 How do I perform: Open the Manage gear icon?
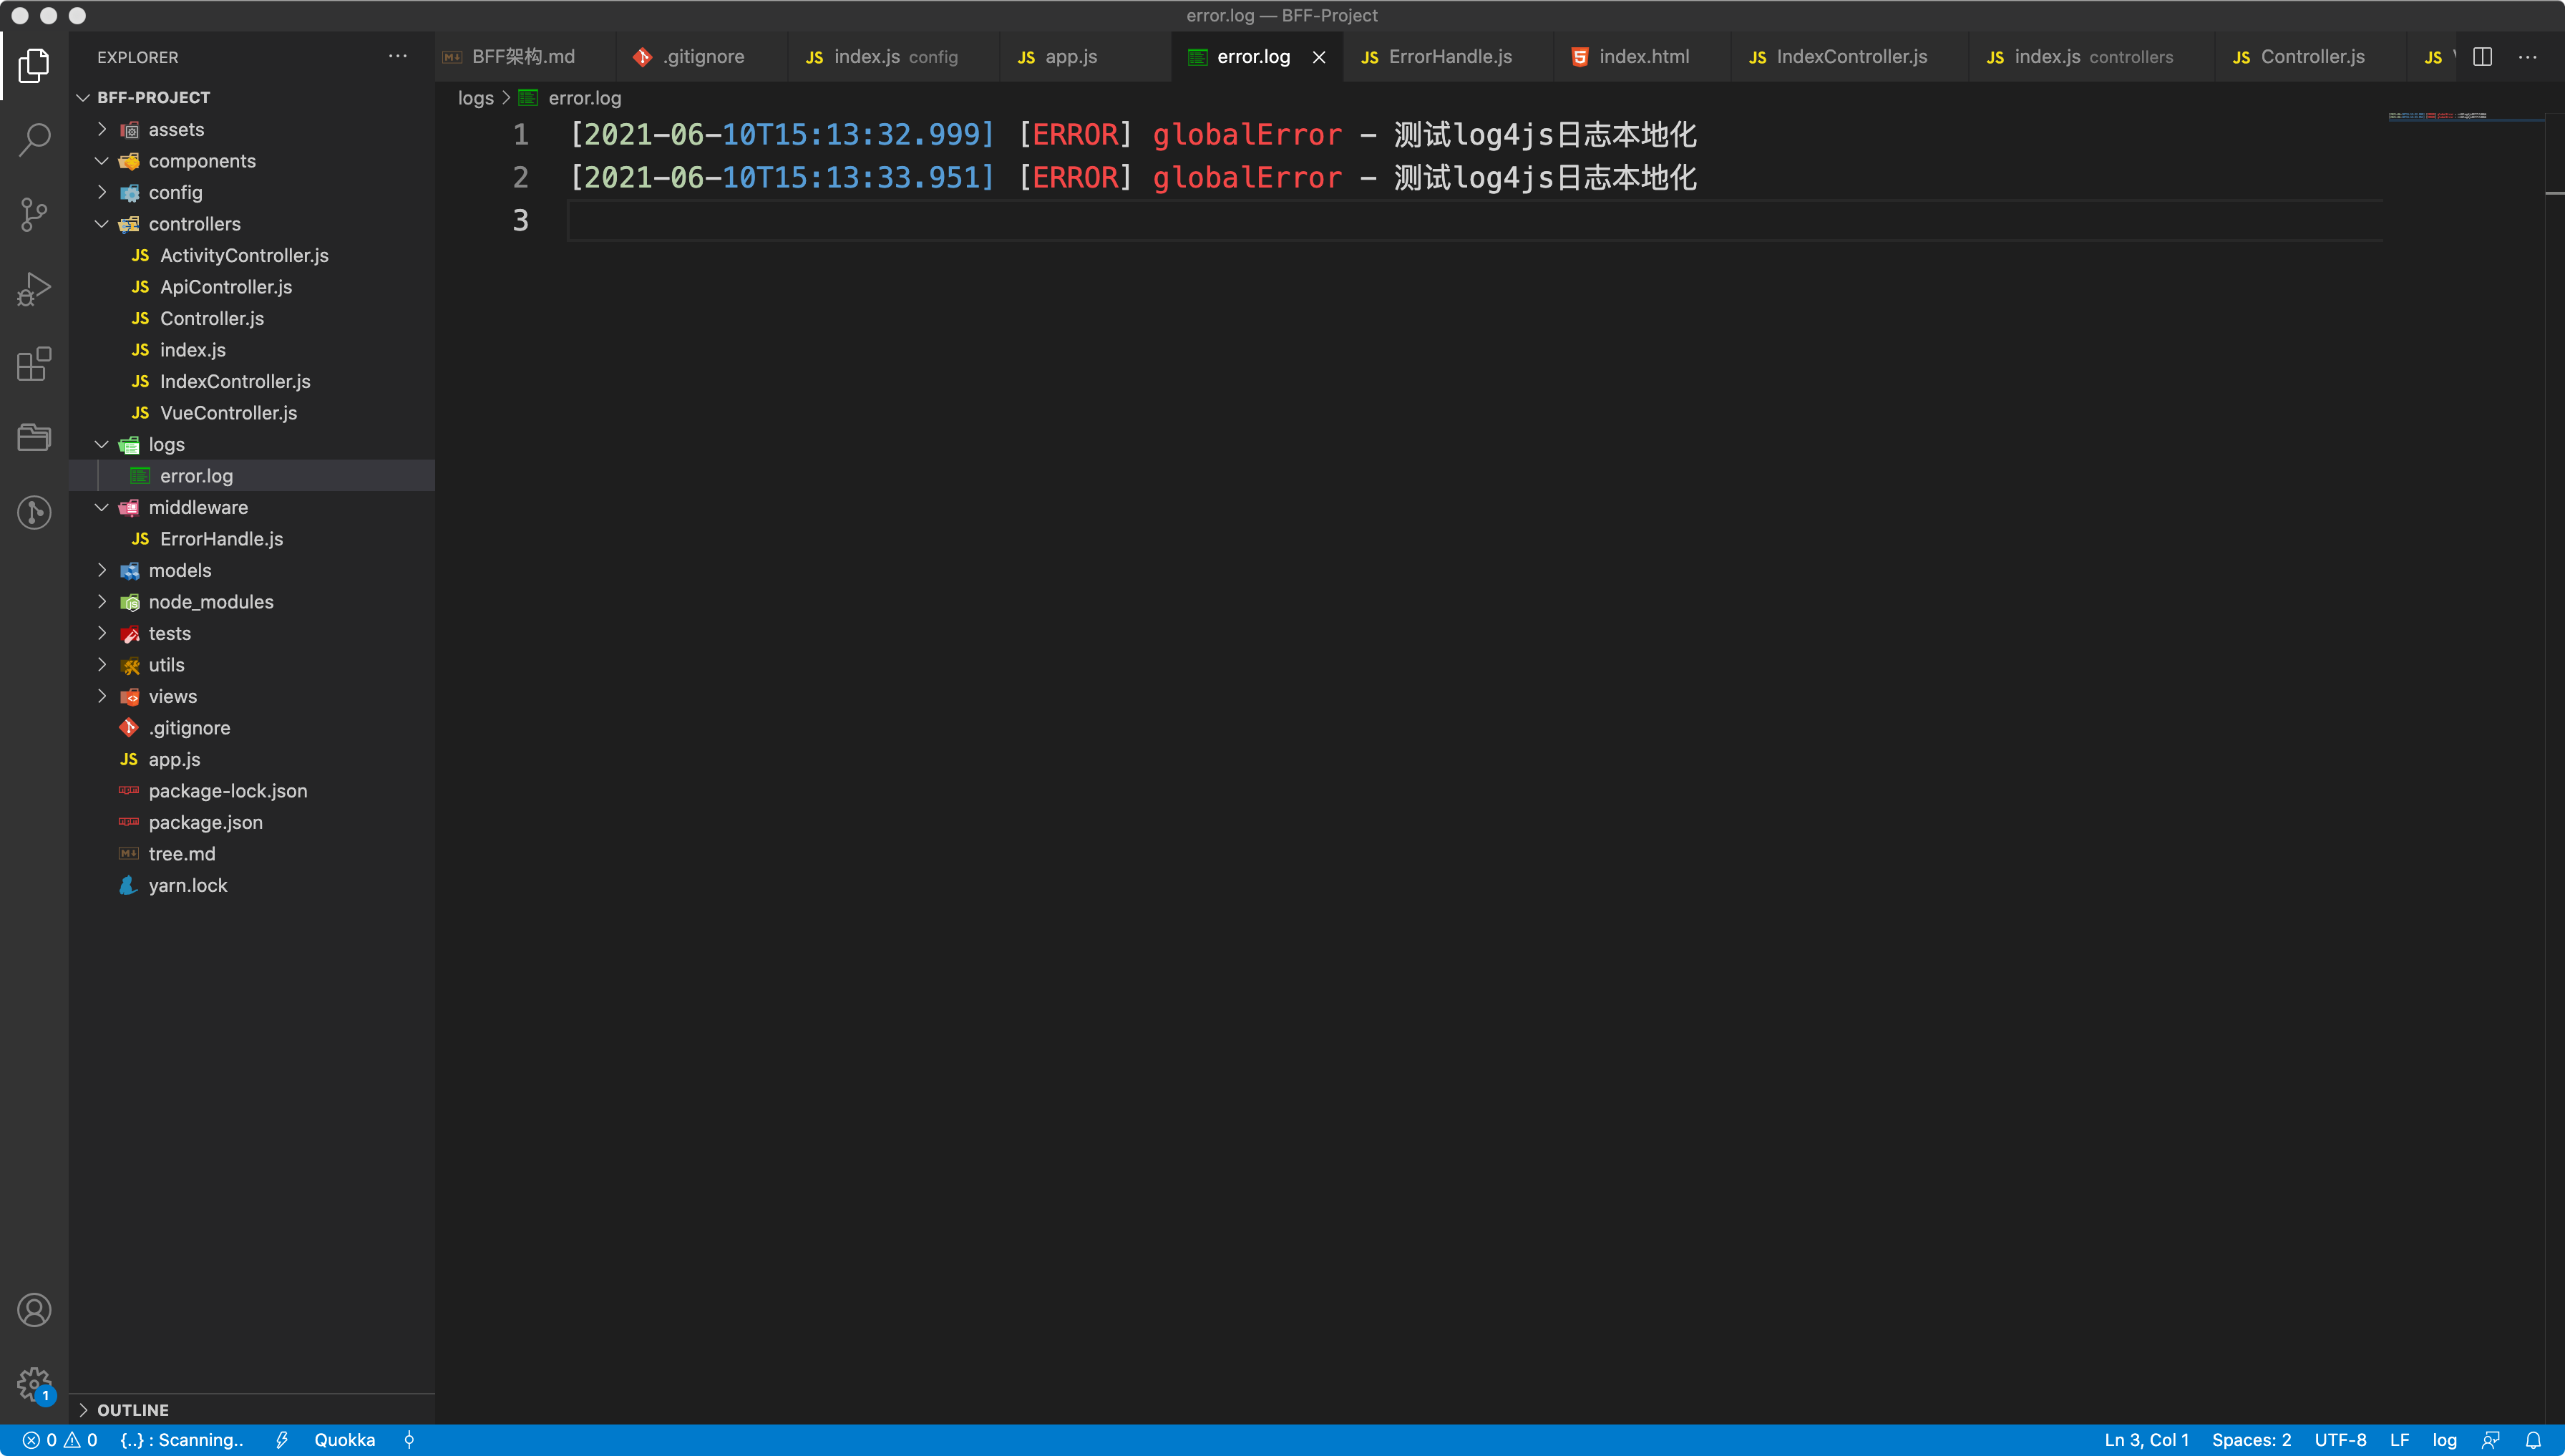34,1384
